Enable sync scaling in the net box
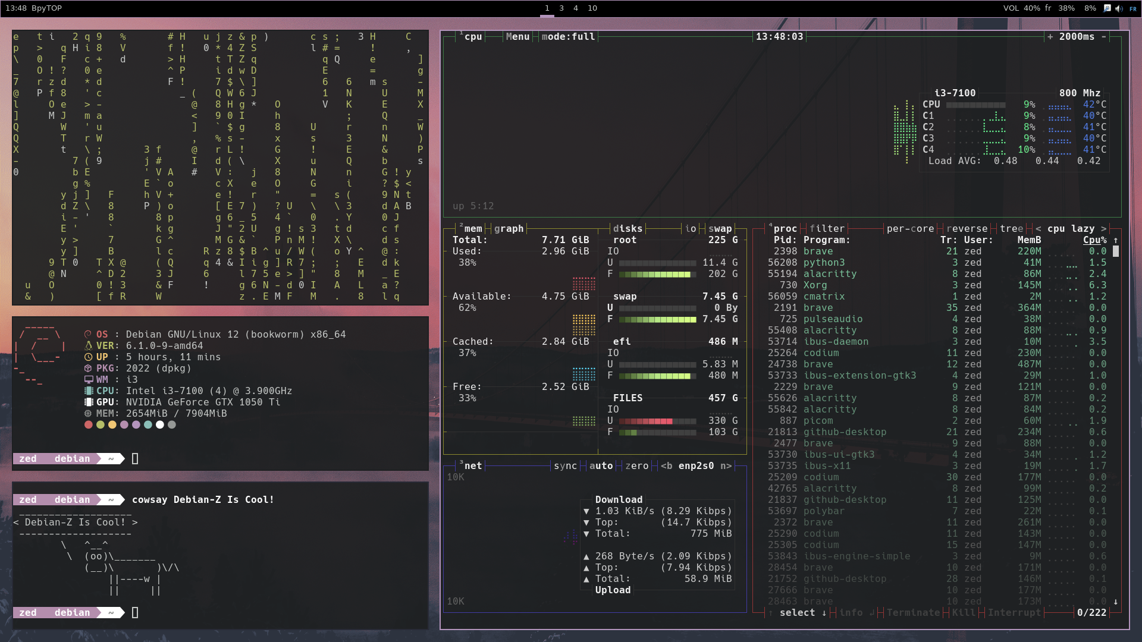The height and width of the screenshot is (642, 1142). tap(565, 466)
